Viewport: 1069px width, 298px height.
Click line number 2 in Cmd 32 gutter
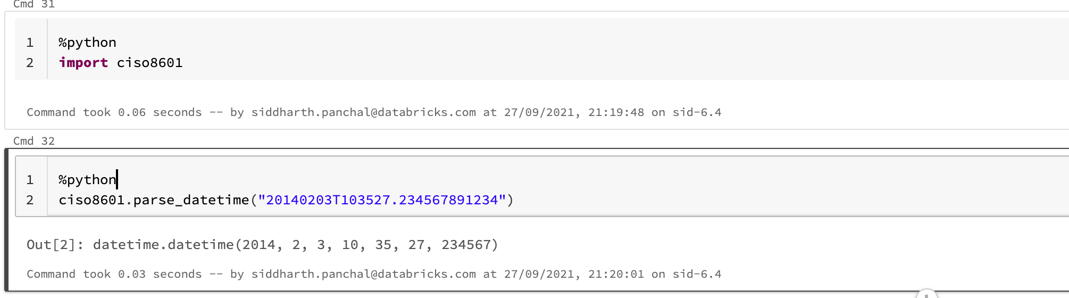pyautogui.click(x=30, y=200)
